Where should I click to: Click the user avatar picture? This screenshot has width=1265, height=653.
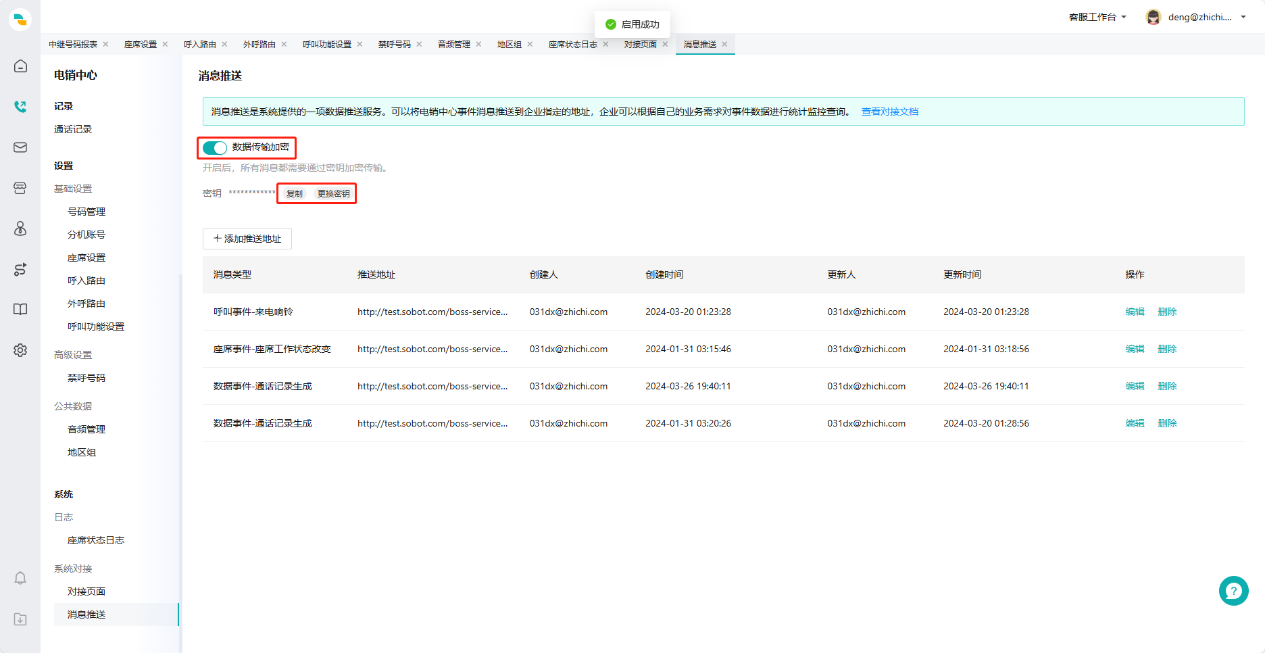(x=1154, y=17)
